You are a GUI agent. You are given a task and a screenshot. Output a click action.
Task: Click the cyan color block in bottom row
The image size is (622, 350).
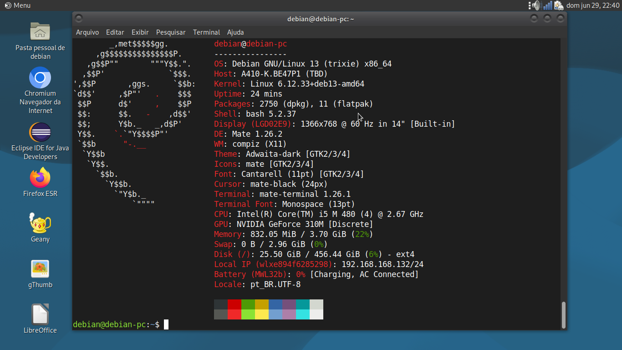click(303, 314)
